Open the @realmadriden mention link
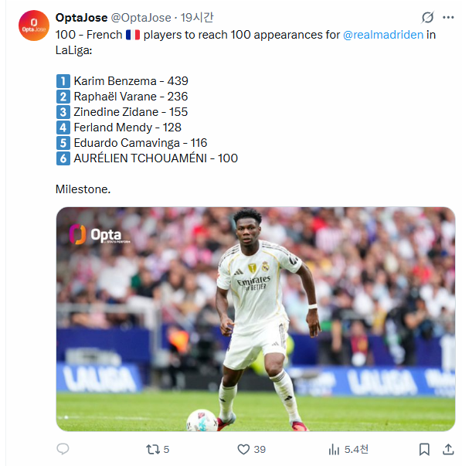This screenshot has height=466, width=462. coord(383,35)
